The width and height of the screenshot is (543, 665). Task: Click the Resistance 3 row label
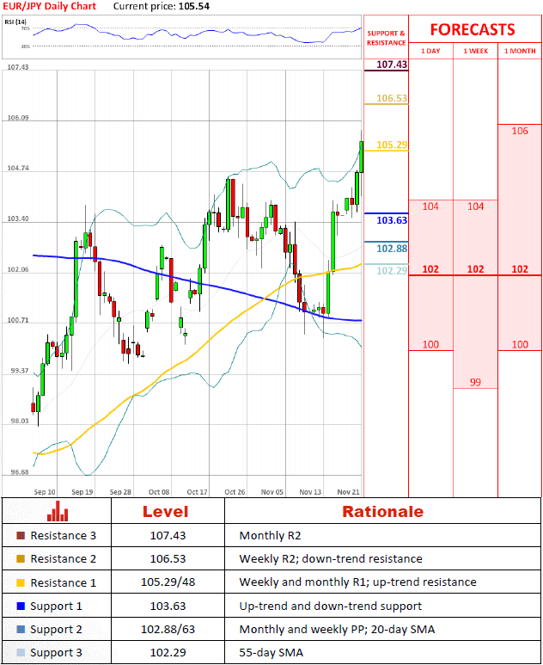tap(63, 536)
